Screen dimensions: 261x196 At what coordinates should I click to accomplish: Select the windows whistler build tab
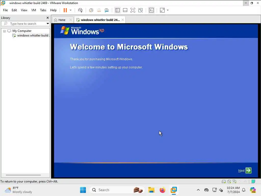click(100, 20)
